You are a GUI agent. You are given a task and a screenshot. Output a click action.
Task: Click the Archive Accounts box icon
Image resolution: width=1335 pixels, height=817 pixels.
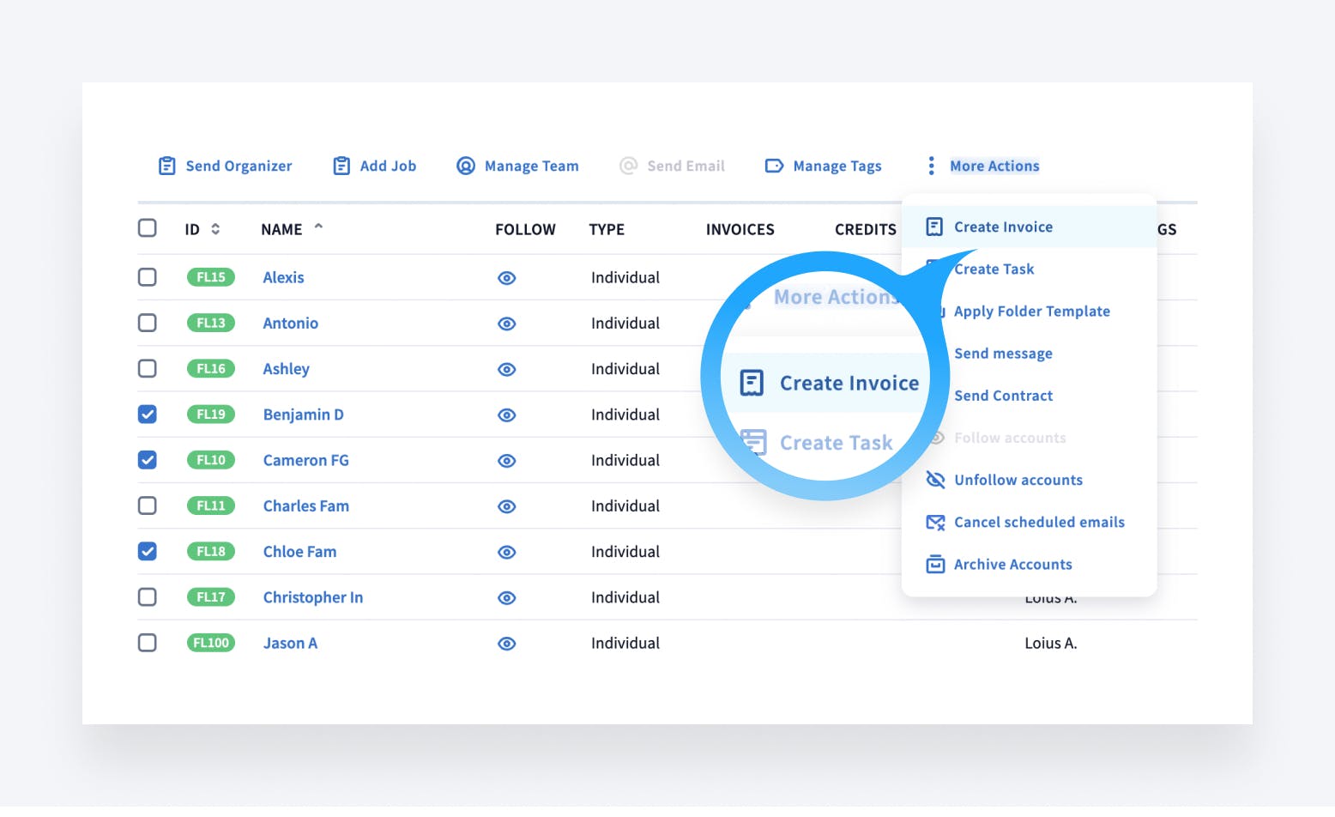pyautogui.click(x=935, y=564)
